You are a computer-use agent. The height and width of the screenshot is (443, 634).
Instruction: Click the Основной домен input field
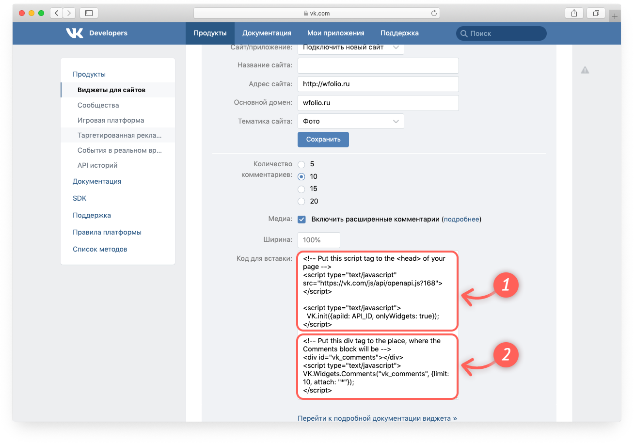[378, 103]
